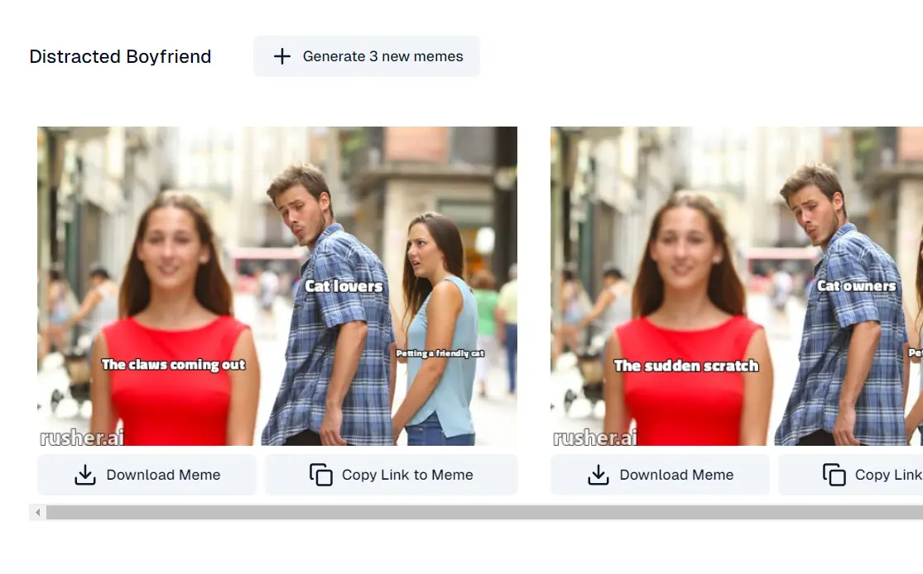Image resolution: width=923 pixels, height=574 pixels.
Task: Click the 'Cat owners' meme image thumbnail
Action: pyautogui.click(x=736, y=285)
